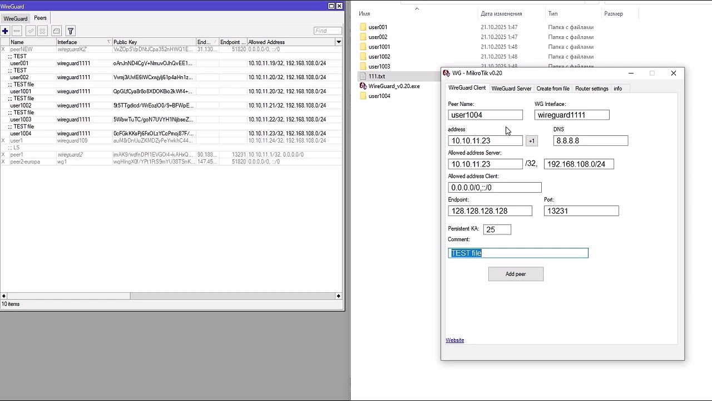Switch to Peers tab in WinBox
The image size is (712, 401).
point(40,18)
